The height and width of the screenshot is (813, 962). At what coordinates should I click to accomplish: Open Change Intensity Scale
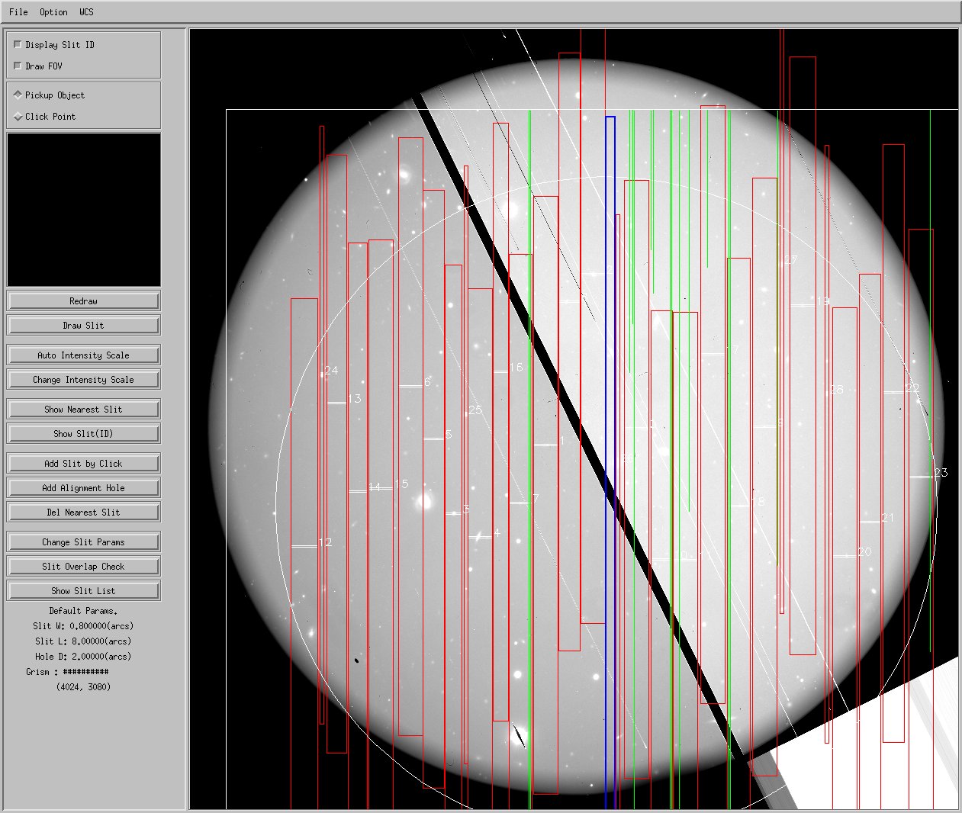pyautogui.click(x=83, y=380)
